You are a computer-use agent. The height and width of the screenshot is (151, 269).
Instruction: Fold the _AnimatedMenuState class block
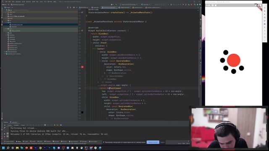point(86,21)
